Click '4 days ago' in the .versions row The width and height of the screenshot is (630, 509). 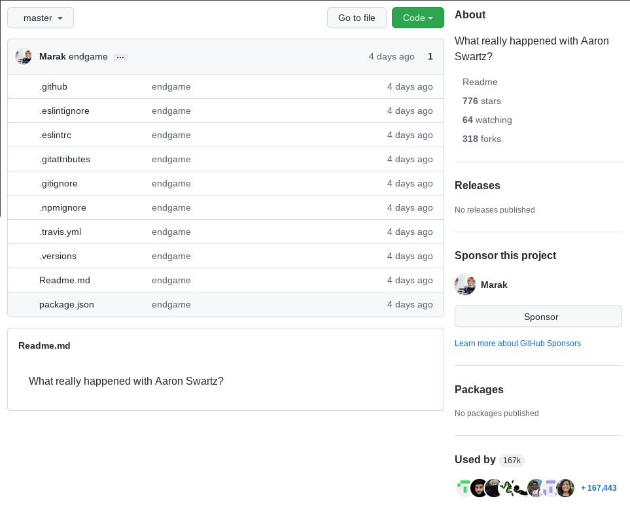pyautogui.click(x=410, y=256)
